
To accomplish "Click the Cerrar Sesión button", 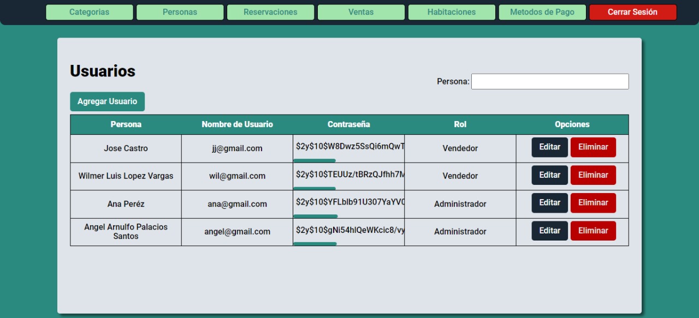I will (x=632, y=12).
